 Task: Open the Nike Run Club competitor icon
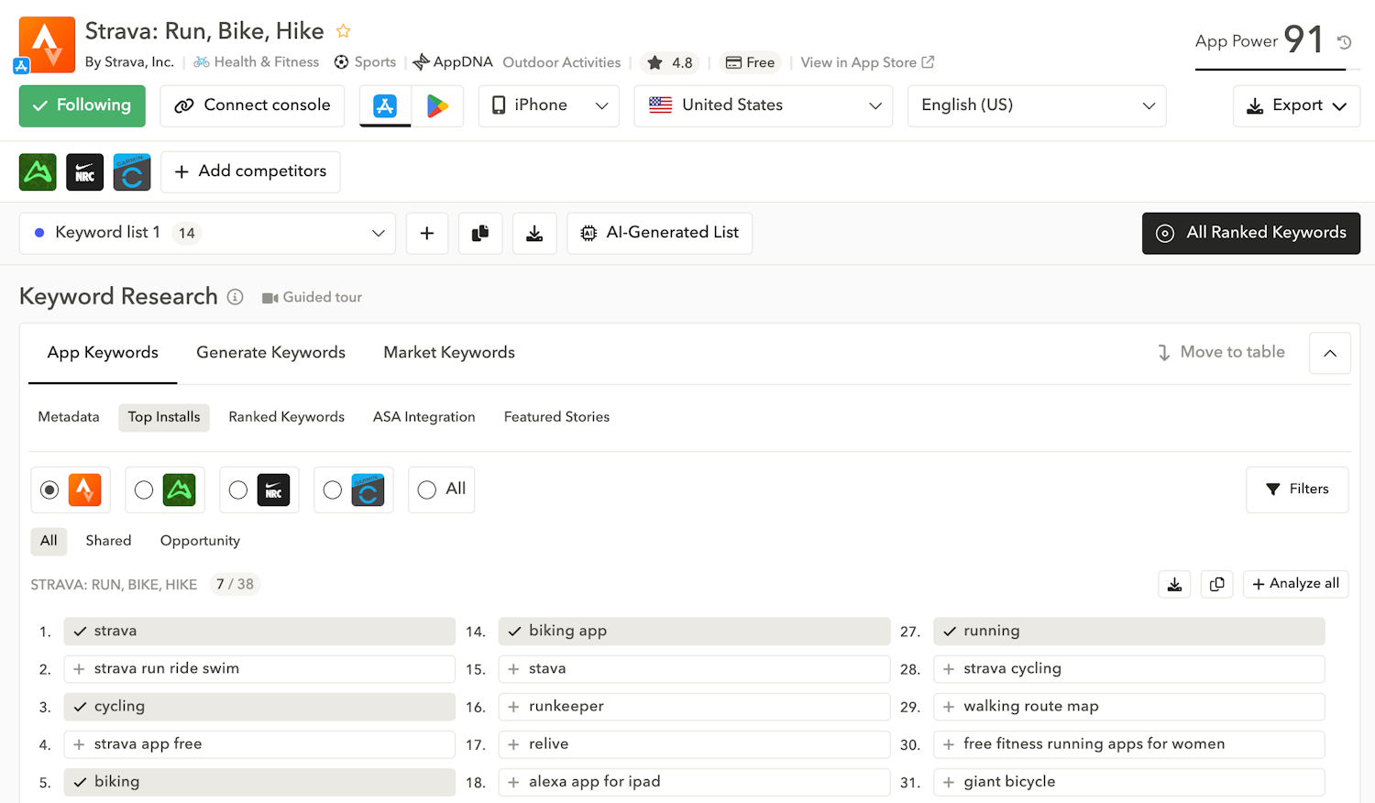[85, 172]
